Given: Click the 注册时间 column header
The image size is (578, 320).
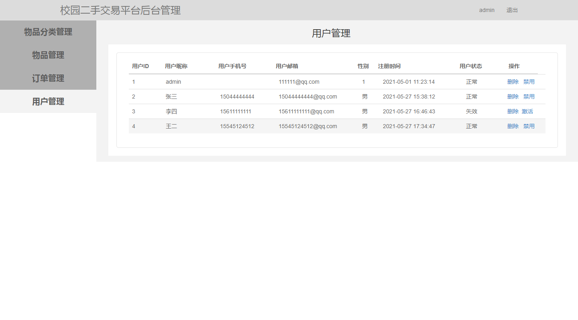Looking at the screenshot, I should point(389,66).
